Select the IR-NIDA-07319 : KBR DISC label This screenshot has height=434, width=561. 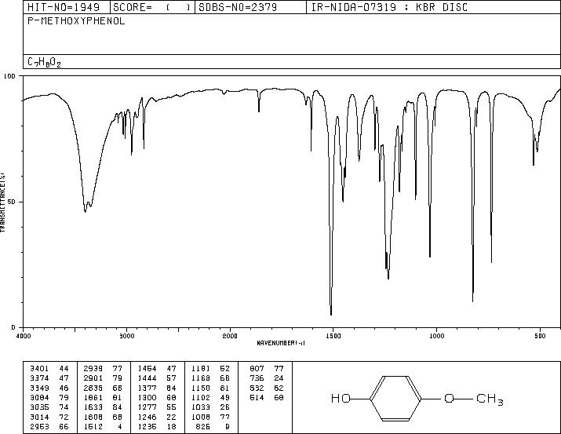point(389,8)
